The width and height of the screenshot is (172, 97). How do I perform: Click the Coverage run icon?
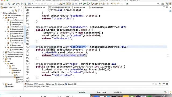point(87,4)
